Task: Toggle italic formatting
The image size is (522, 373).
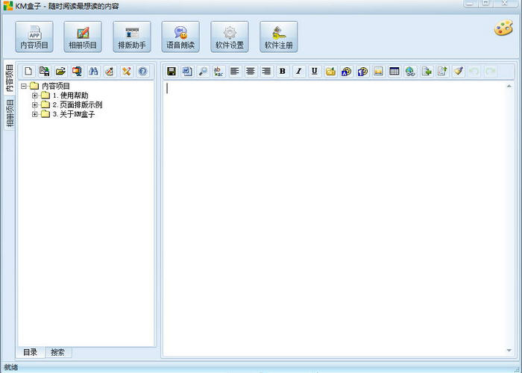Action: coord(298,71)
